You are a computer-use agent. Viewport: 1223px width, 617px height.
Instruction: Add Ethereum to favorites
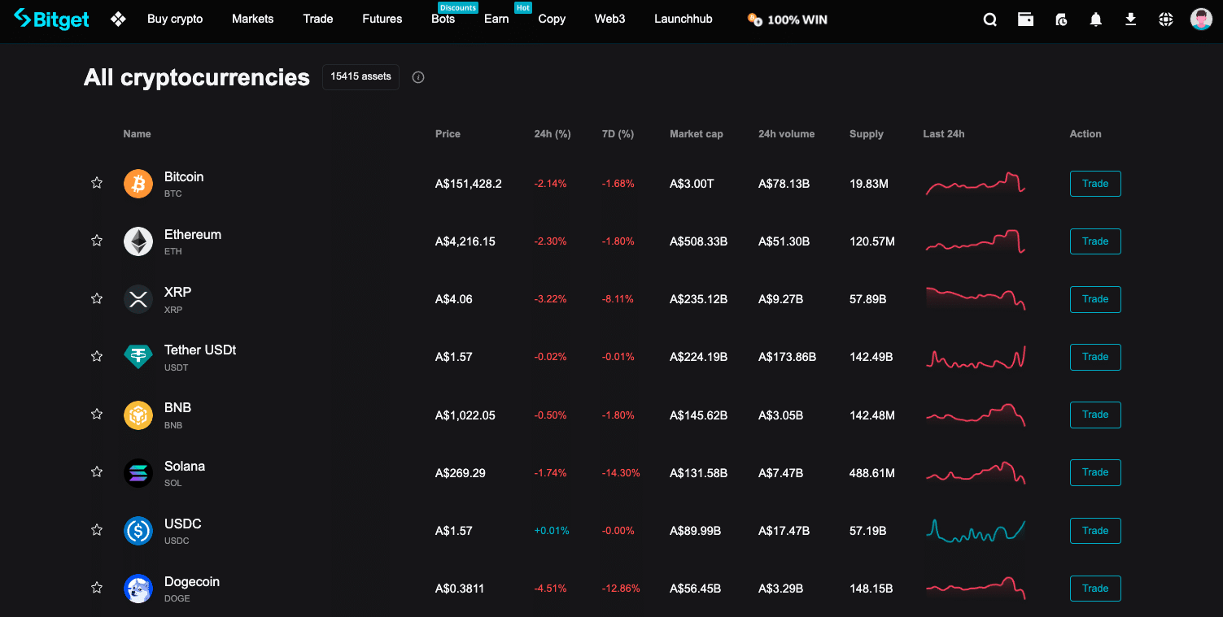[x=96, y=241]
